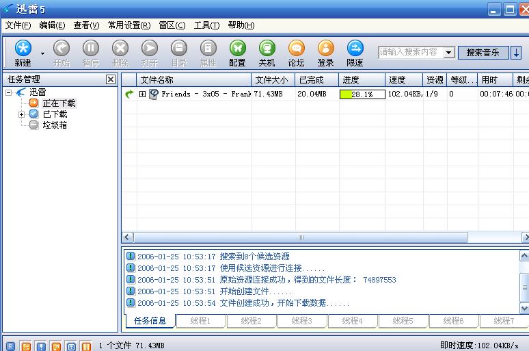Select 已下载 in the task tree
The image size is (529, 351).
tap(55, 114)
